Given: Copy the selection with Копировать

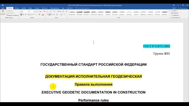Looking at the screenshot, I should coord(10,13).
